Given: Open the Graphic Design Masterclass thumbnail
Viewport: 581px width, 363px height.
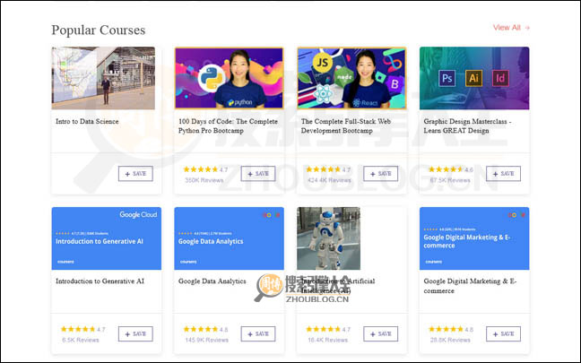Looking at the screenshot, I should click(x=474, y=78).
